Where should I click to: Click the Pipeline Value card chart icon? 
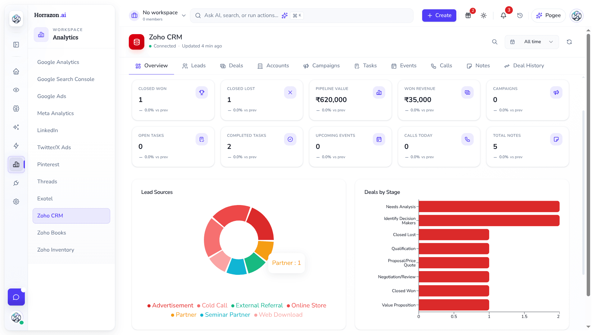[x=379, y=92]
